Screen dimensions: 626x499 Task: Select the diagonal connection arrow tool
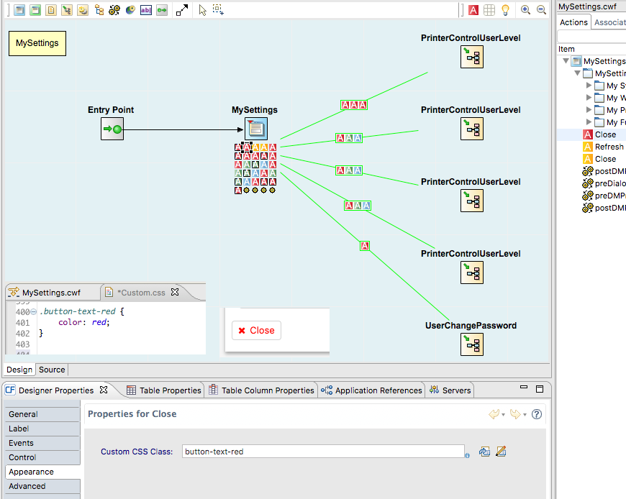pyautogui.click(x=181, y=10)
